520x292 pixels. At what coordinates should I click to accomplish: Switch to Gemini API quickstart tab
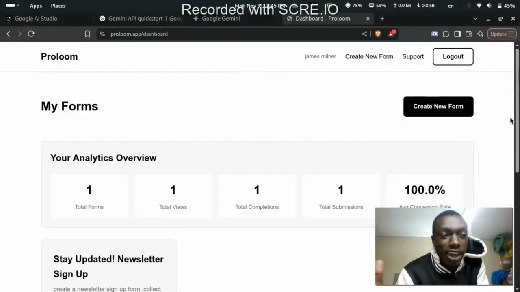[142, 19]
